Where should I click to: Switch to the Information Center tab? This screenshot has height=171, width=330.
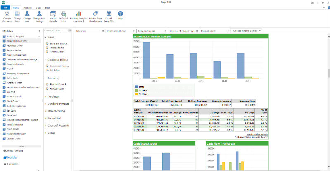point(117,31)
